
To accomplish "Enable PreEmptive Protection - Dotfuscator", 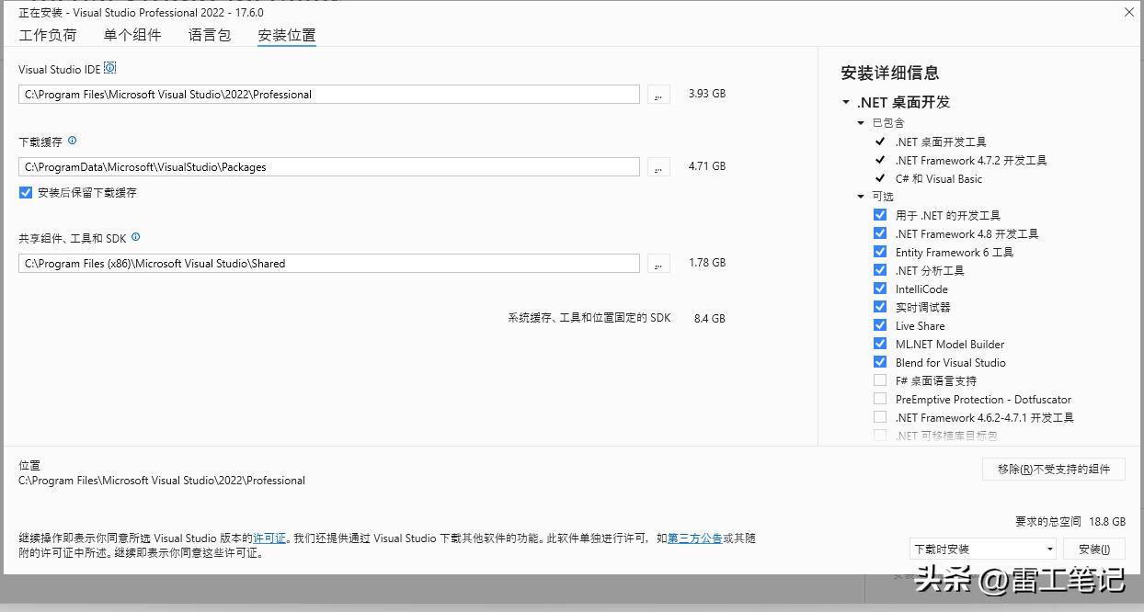I will click(x=880, y=399).
